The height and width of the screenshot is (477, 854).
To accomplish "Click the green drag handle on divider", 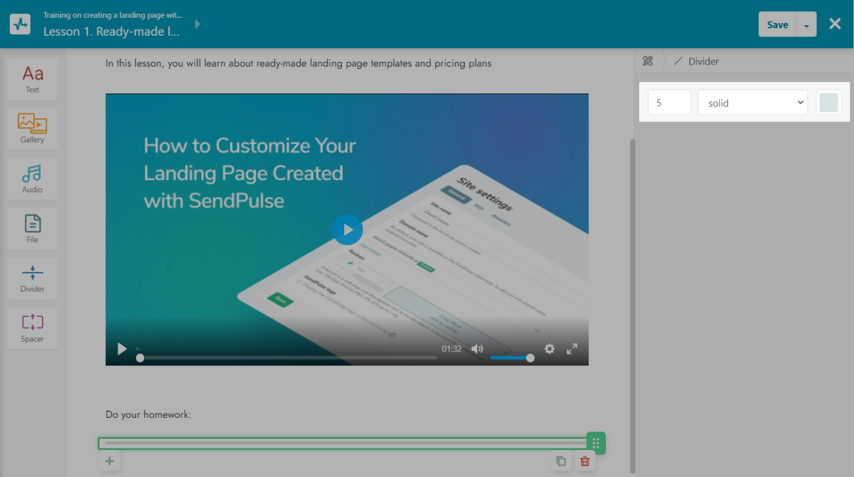I will 595,443.
